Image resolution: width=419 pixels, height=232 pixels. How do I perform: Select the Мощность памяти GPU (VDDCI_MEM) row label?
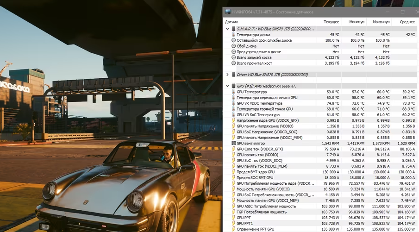[268, 201]
